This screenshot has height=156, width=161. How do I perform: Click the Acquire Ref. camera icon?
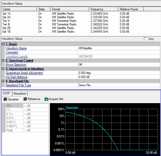[46, 99]
